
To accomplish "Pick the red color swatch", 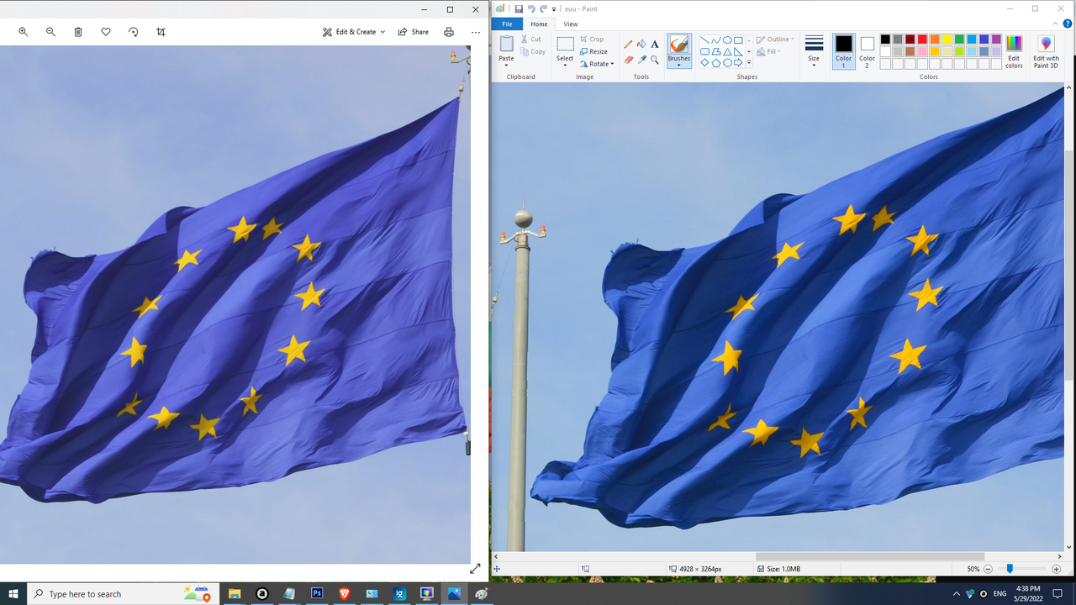I will point(922,39).
